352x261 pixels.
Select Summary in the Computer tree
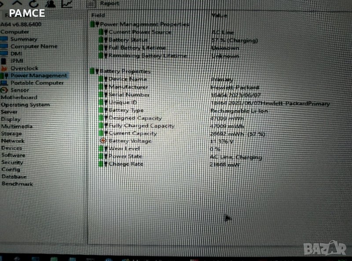24,39
